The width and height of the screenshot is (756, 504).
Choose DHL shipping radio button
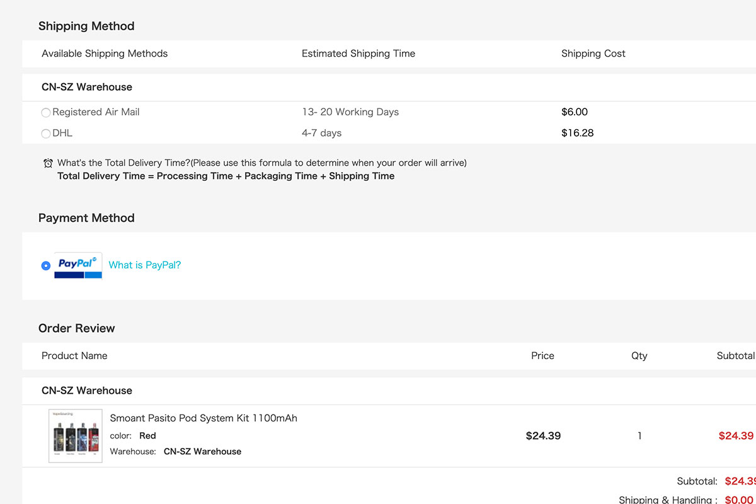click(45, 134)
